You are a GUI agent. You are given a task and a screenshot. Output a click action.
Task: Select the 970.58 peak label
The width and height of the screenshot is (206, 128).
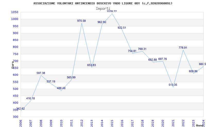click(81, 21)
